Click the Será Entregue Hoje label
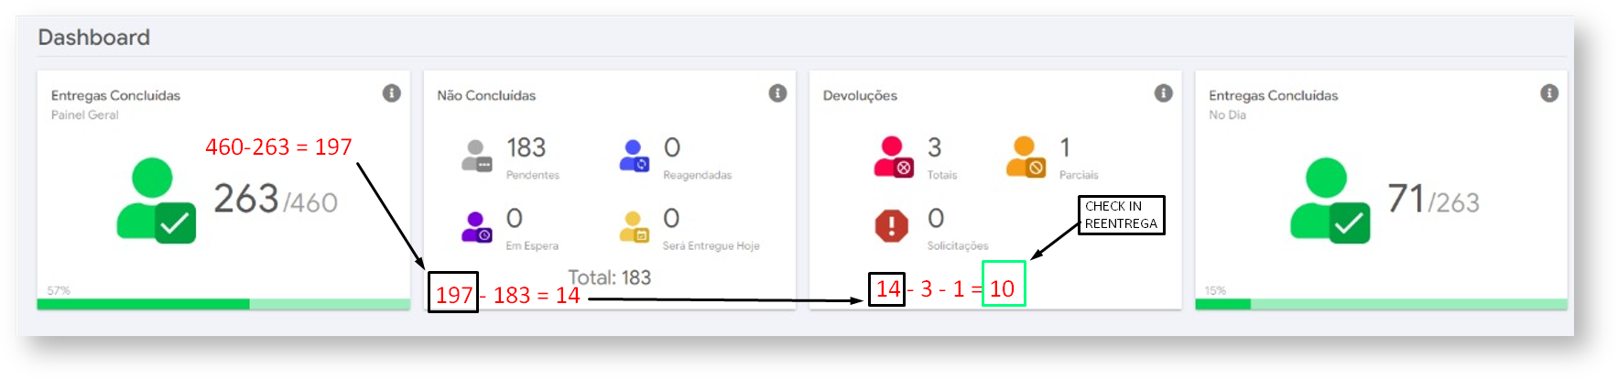 (x=711, y=245)
